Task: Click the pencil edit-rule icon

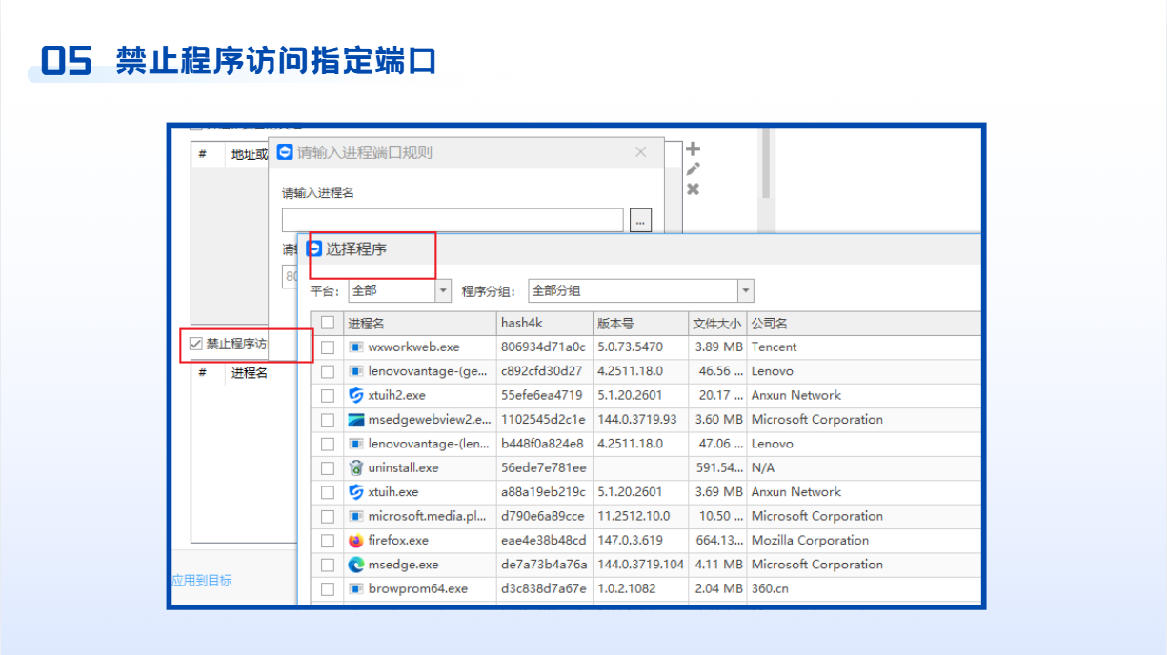Action: 693,169
